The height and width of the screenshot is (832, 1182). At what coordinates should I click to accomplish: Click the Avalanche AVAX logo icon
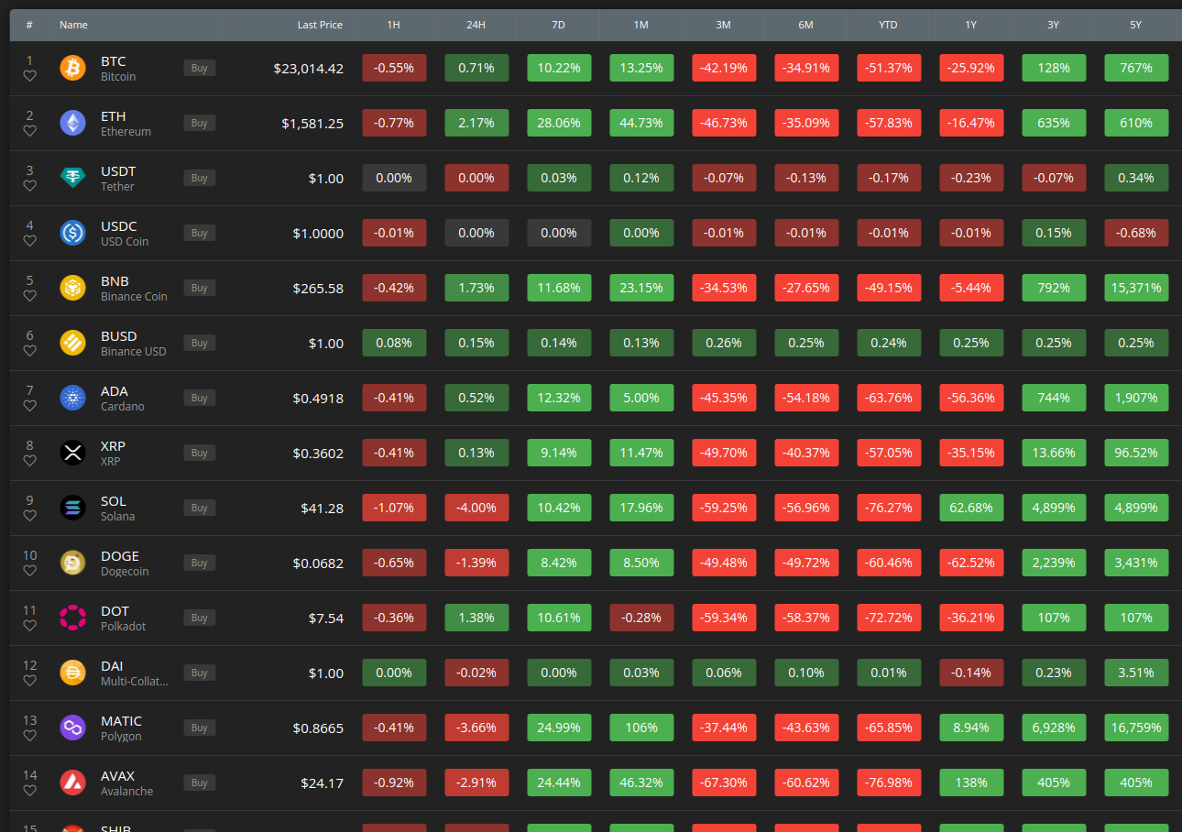click(x=72, y=783)
